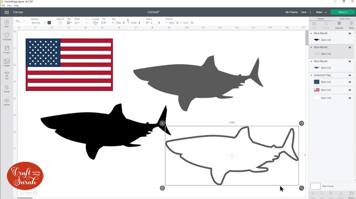Image resolution: width=356 pixels, height=199 pixels.
Task: Select the Text tool
Action: [x=7, y=76]
